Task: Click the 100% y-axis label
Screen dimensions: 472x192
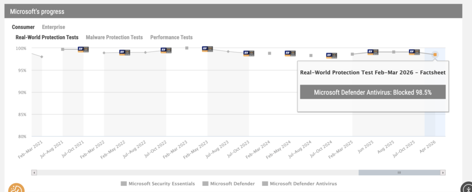Action: (21, 48)
